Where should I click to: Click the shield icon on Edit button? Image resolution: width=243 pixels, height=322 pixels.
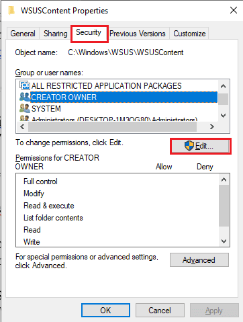pyautogui.click(x=189, y=146)
